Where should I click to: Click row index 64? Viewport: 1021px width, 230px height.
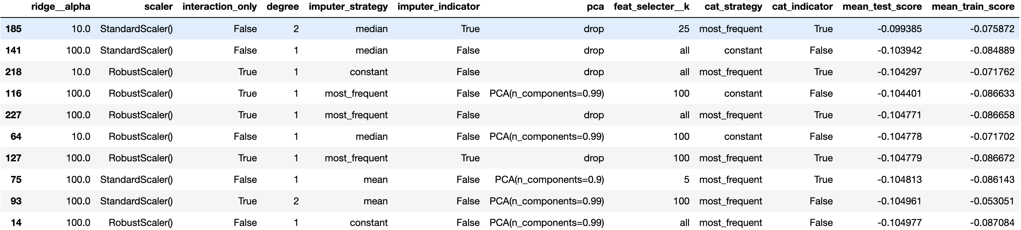pos(16,137)
